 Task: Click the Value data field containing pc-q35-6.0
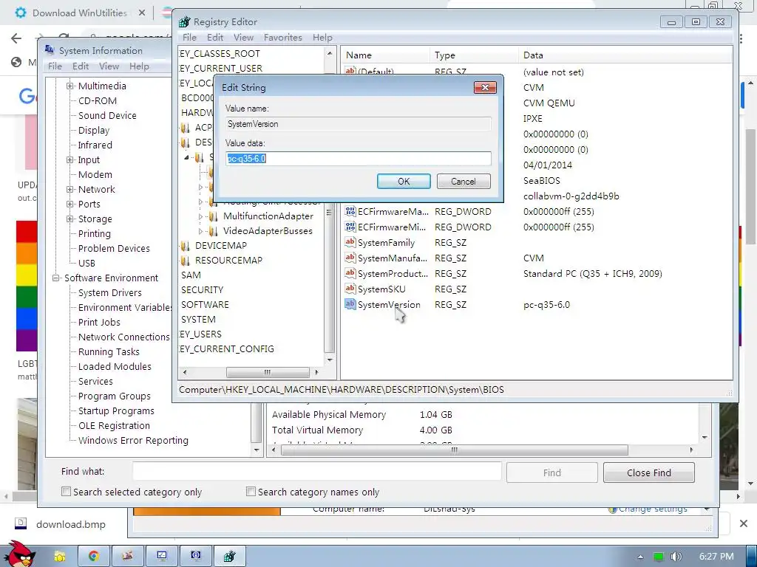(359, 159)
